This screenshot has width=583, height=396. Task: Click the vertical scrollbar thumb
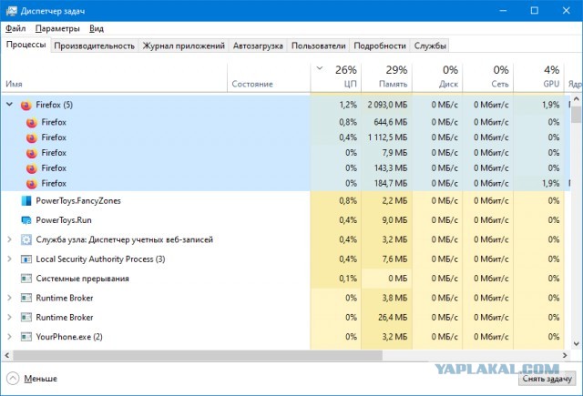coord(577,113)
